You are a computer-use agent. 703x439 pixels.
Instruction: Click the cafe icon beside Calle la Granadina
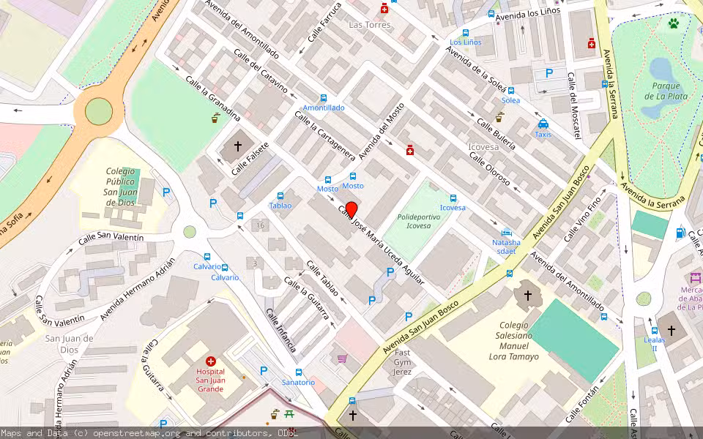click(x=215, y=118)
